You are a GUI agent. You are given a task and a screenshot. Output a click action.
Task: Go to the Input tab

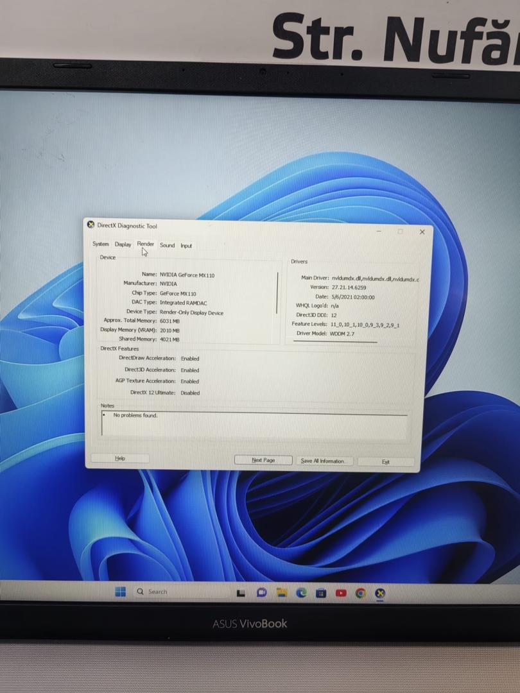[x=186, y=246]
